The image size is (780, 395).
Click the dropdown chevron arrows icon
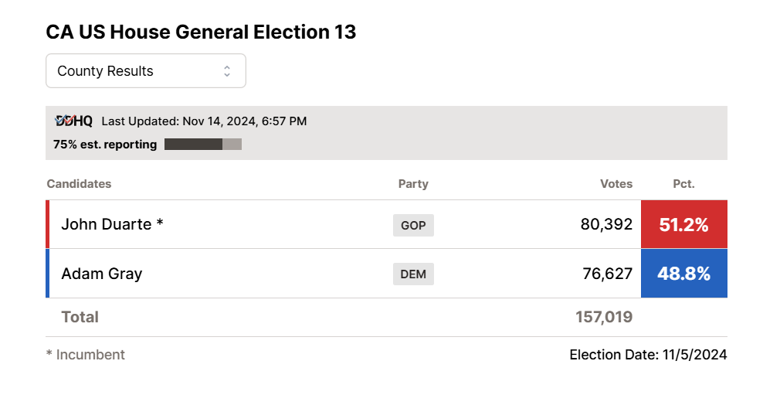tap(227, 71)
